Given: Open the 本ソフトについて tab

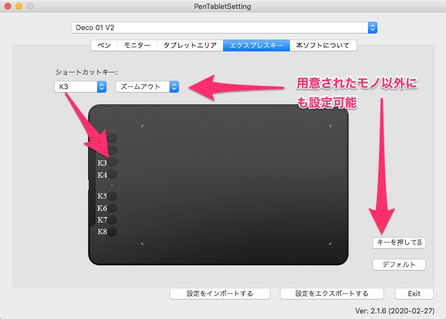Looking at the screenshot, I should tap(323, 45).
